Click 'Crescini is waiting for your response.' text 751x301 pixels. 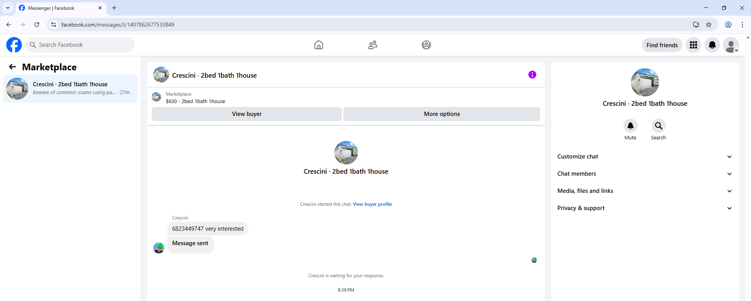pos(346,276)
